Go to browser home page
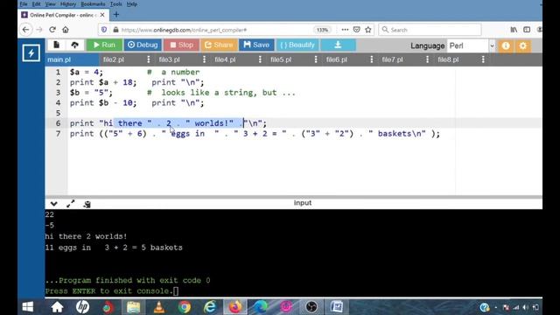 click(66, 30)
